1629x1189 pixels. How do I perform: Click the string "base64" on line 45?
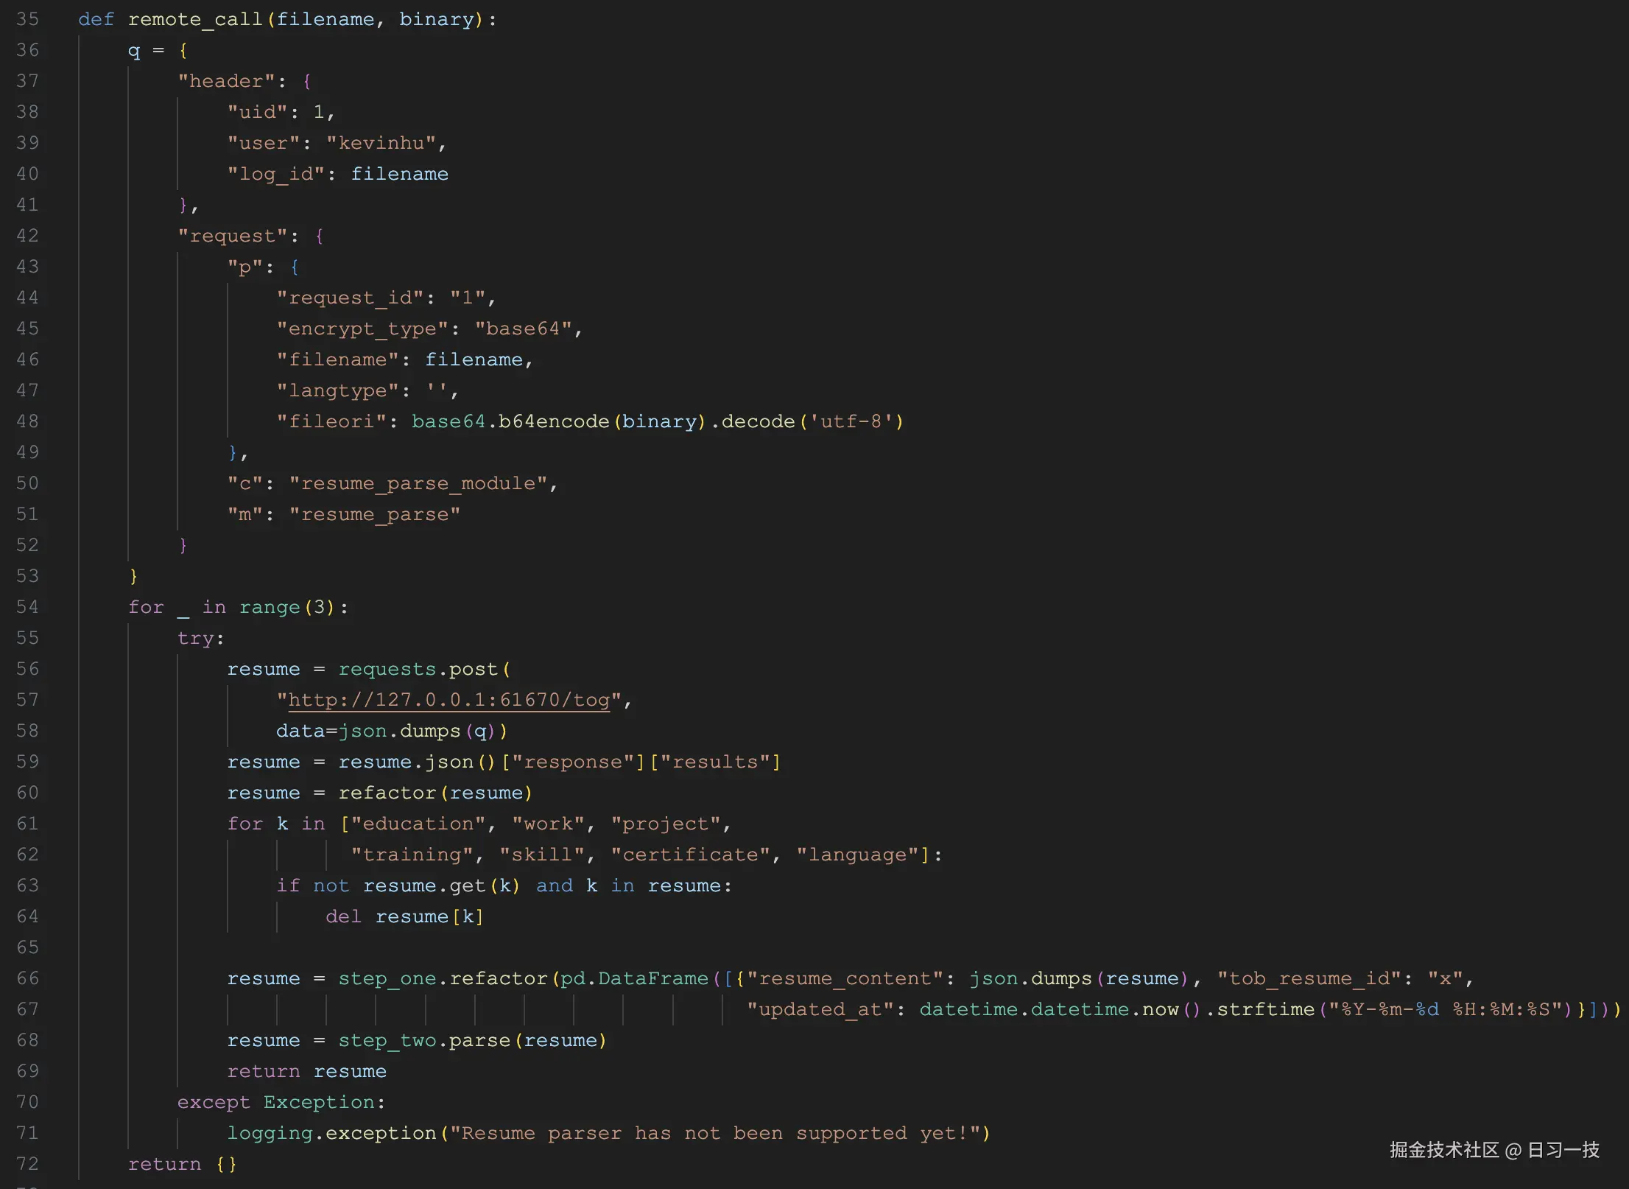click(524, 328)
